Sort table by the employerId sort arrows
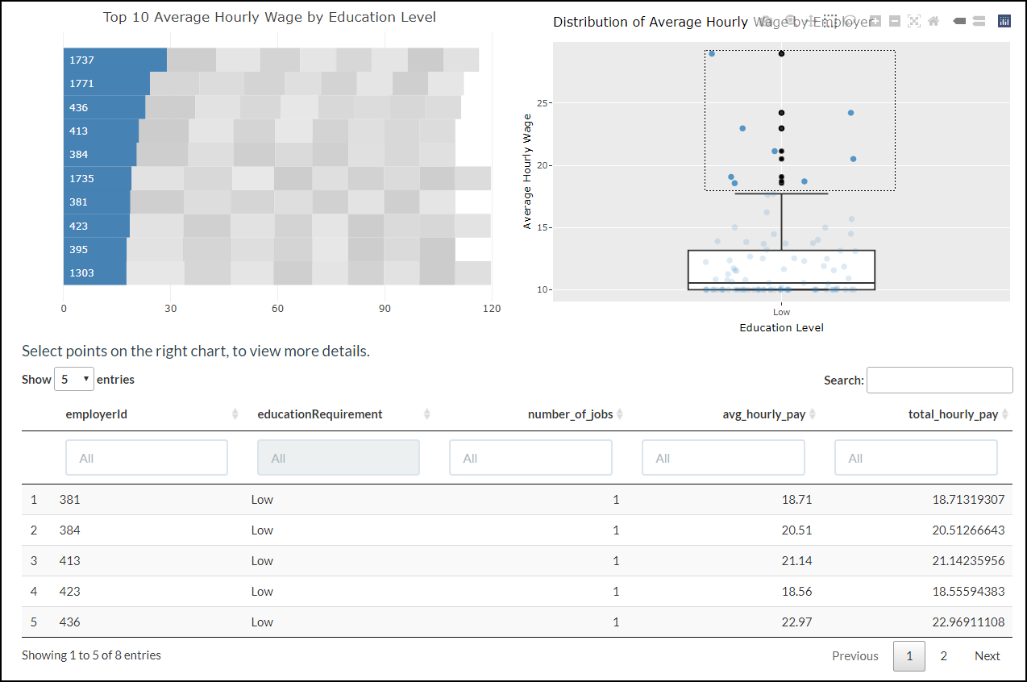This screenshot has height=682, width=1027. (235, 414)
